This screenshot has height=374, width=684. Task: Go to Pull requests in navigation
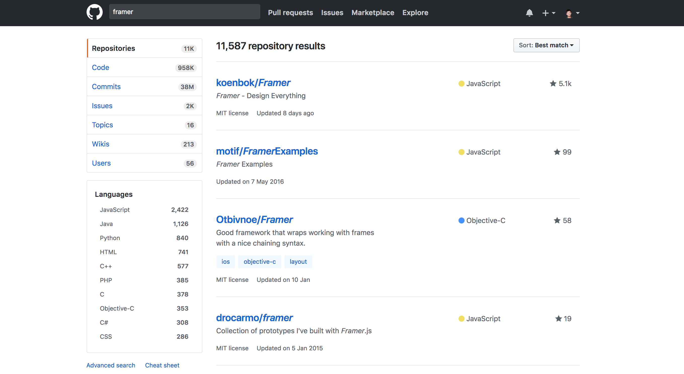[x=290, y=13]
